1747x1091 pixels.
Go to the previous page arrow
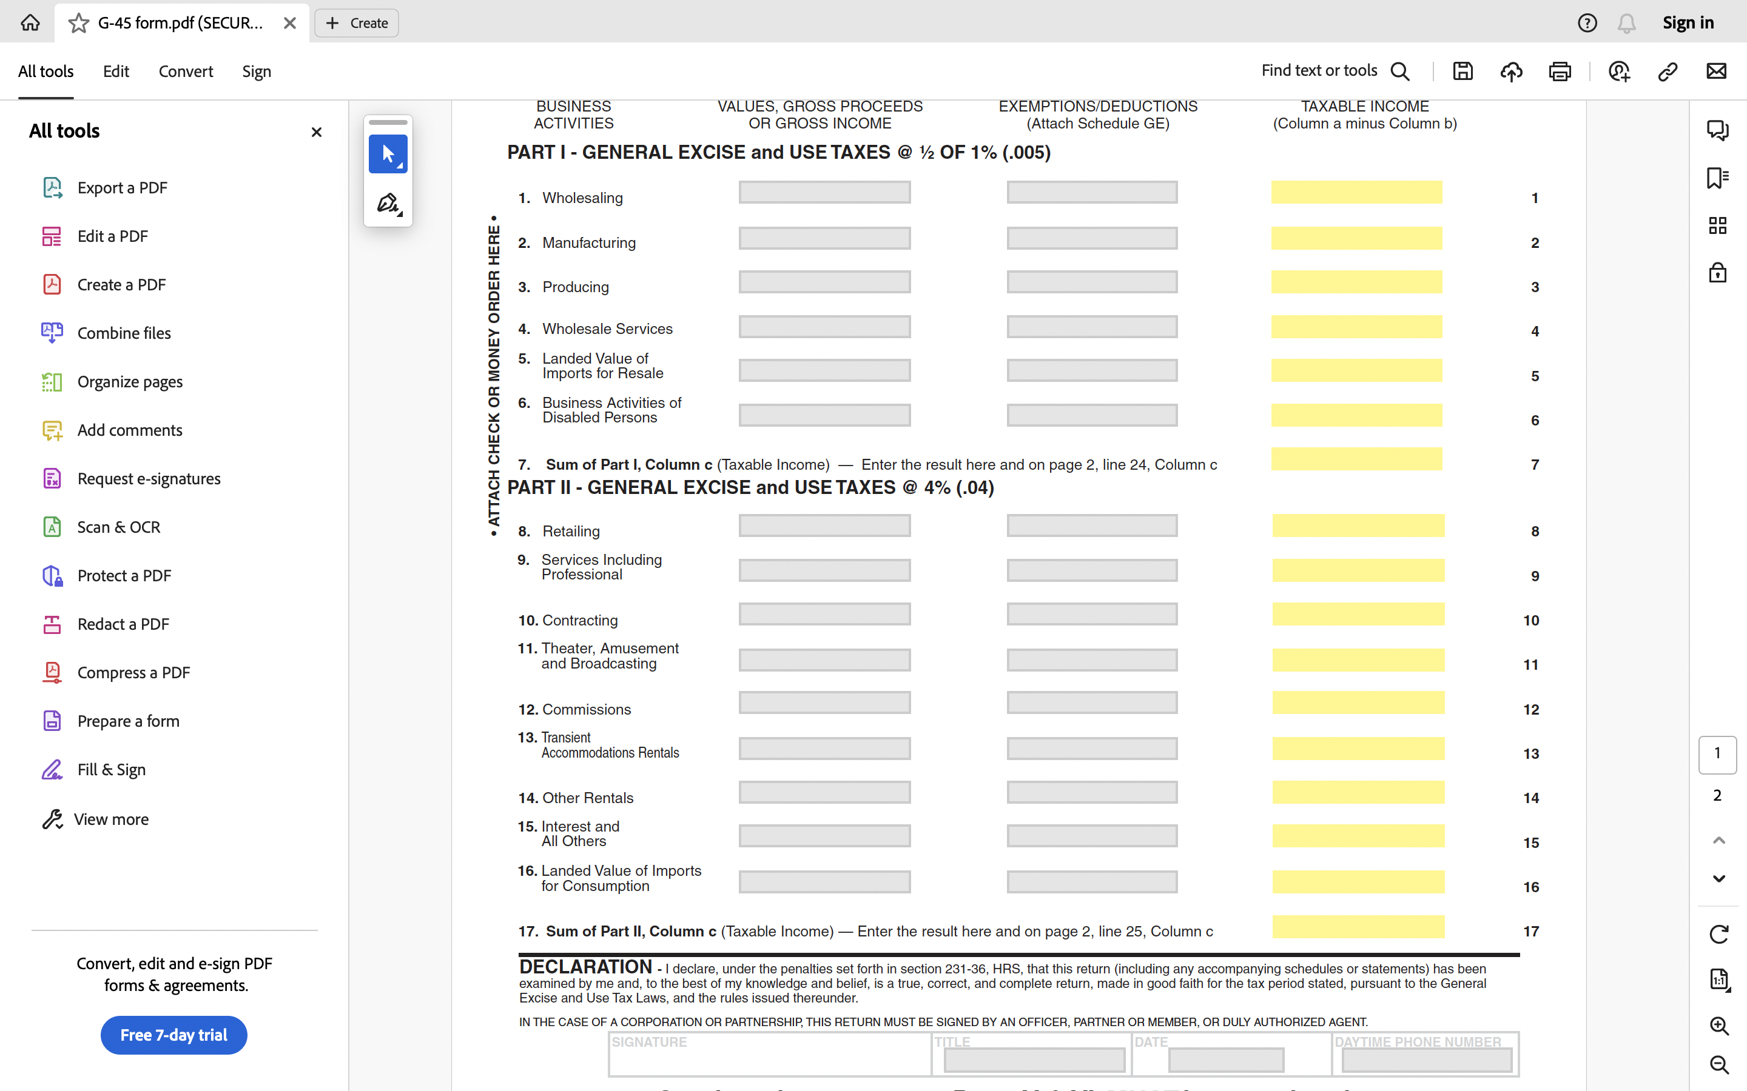1719,841
